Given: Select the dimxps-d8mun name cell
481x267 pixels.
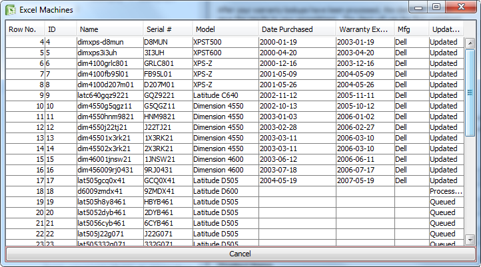Looking at the screenshot, I should (110, 42).
